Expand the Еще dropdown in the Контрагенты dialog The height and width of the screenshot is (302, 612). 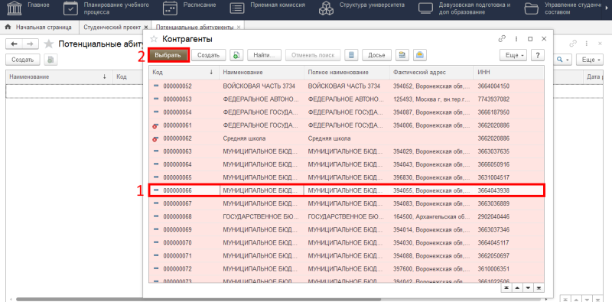(513, 55)
